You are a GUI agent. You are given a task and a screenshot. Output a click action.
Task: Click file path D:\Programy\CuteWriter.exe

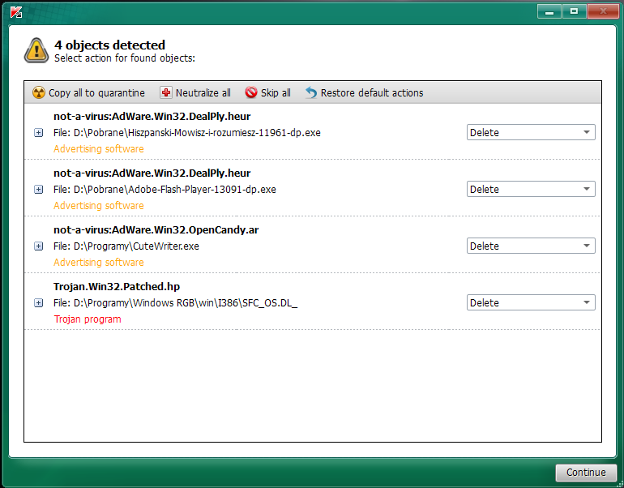click(x=126, y=246)
